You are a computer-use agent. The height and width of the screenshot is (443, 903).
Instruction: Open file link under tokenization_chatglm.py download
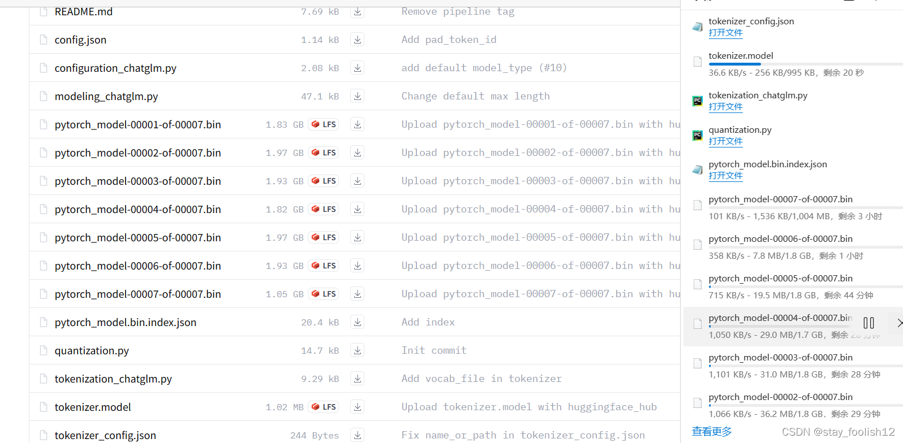[725, 107]
